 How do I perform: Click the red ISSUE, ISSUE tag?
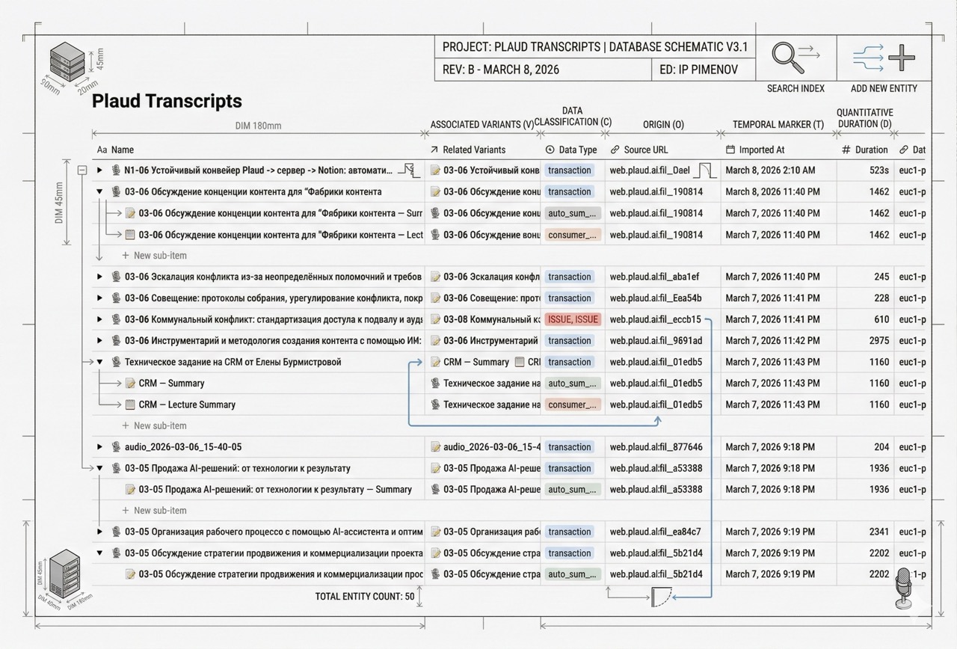tap(573, 319)
